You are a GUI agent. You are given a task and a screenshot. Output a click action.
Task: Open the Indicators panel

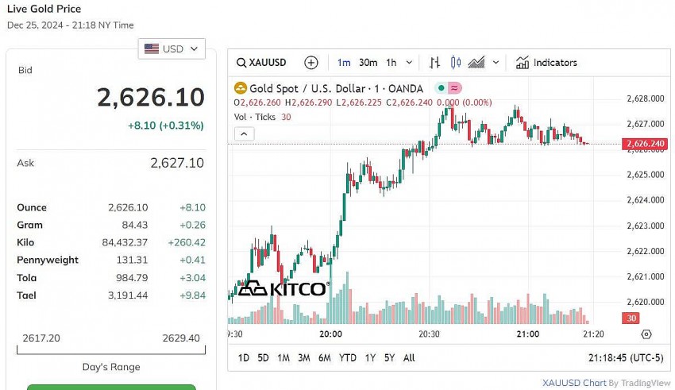(546, 63)
